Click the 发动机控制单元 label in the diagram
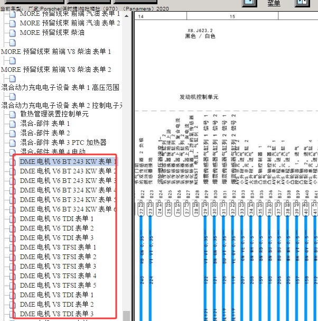Viewport: 318px width, 321px height. [x=199, y=97]
